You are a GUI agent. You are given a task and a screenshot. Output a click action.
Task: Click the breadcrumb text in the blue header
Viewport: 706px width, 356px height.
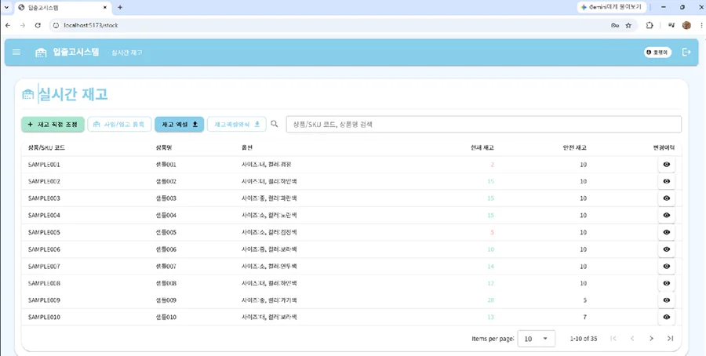pos(127,53)
